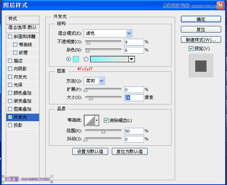Enable the 投影 style checkbox
This screenshot has width=227, height=185.
(x=10, y=125)
